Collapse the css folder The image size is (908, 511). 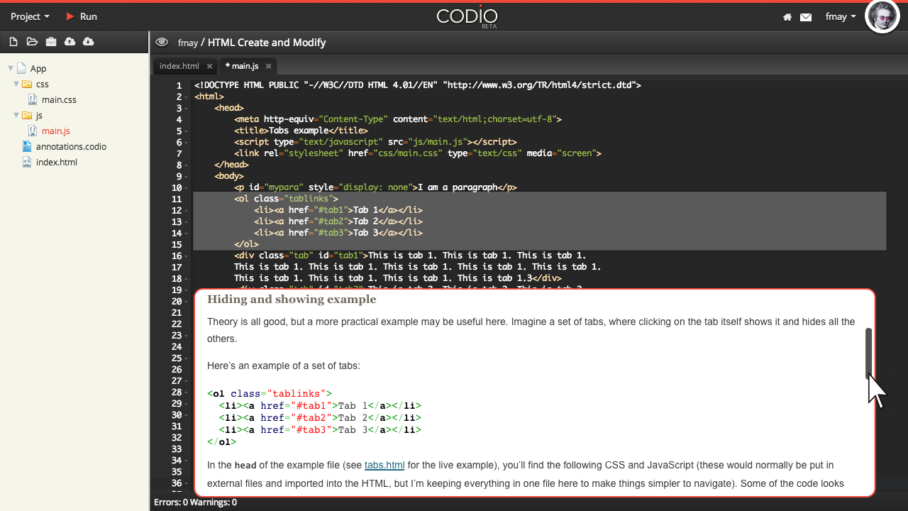pos(16,84)
